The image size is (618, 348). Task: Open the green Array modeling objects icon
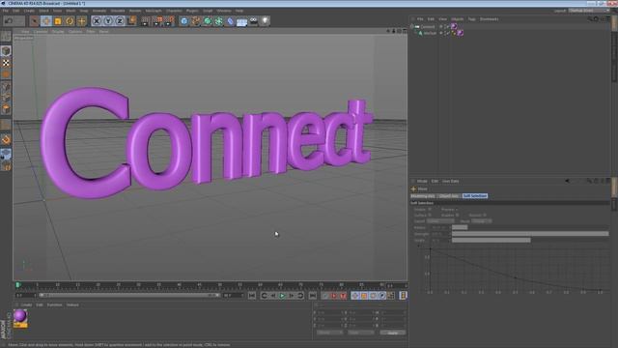pyautogui.click(x=219, y=21)
